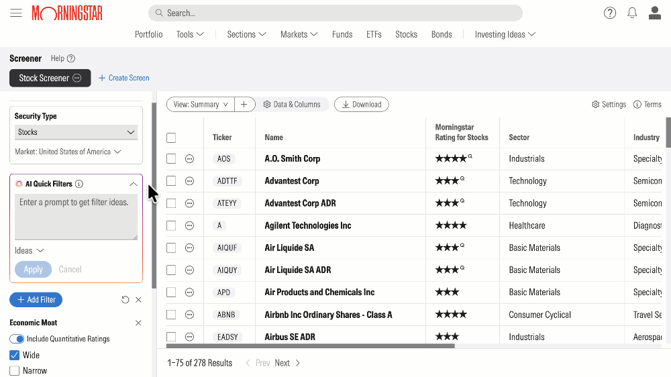Open row options for Air Liquide SA (AIQUF)

pos(190,248)
